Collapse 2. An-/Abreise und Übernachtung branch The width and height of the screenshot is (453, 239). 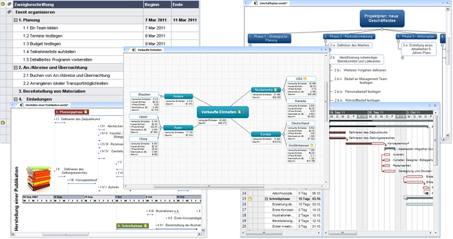[16, 68]
